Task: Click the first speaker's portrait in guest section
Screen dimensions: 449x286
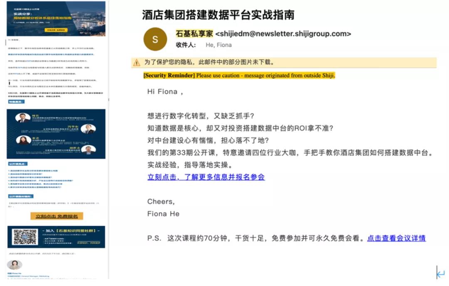Action: 22,118
